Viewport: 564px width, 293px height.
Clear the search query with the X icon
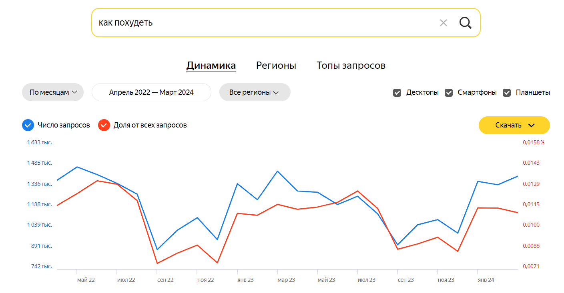point(443,23)
